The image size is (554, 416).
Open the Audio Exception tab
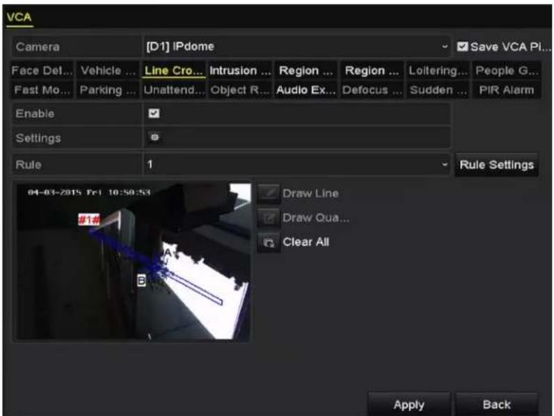306,90
